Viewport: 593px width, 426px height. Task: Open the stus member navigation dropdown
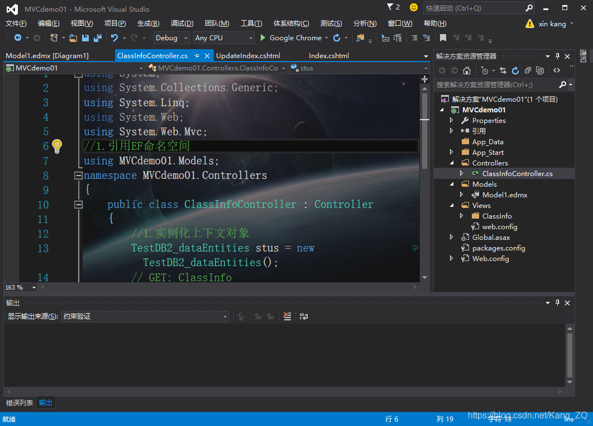tap(359, 68)
